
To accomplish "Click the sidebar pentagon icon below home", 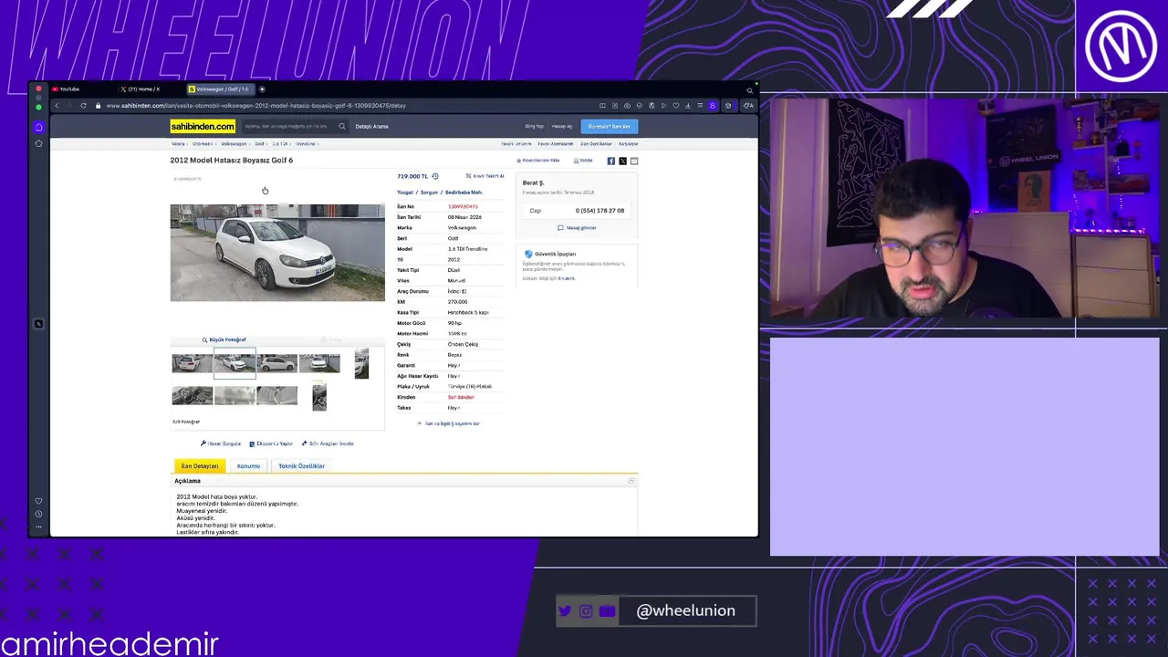I will [38, 143].
